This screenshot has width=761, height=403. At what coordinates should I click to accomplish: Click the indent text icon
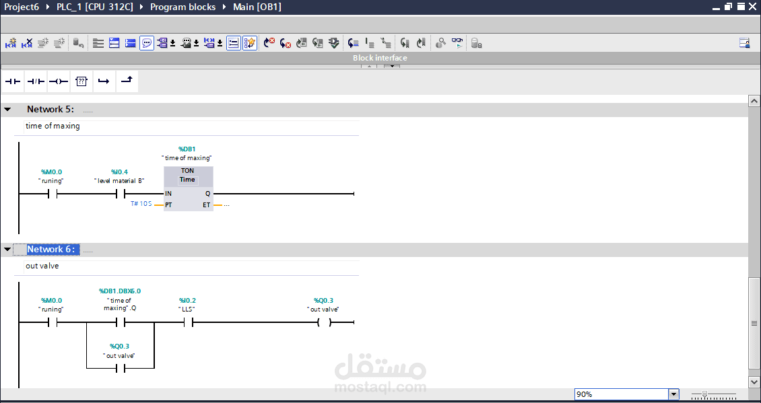pyautogui.click(x=370, y=43)
